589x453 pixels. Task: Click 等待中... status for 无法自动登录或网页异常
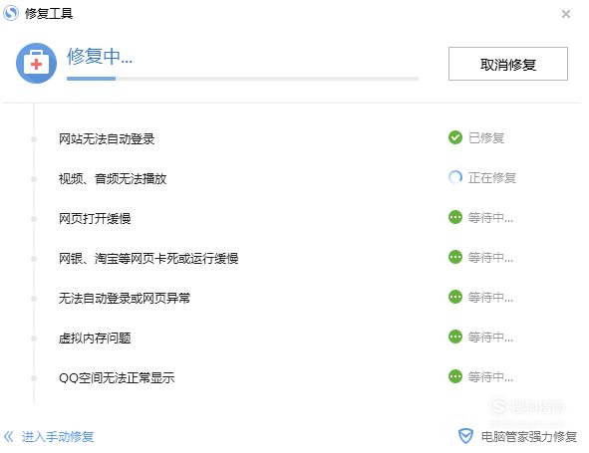490,298
